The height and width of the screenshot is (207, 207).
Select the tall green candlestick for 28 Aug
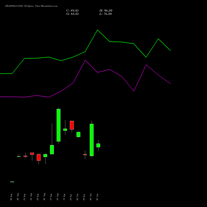tap(58, 125)
